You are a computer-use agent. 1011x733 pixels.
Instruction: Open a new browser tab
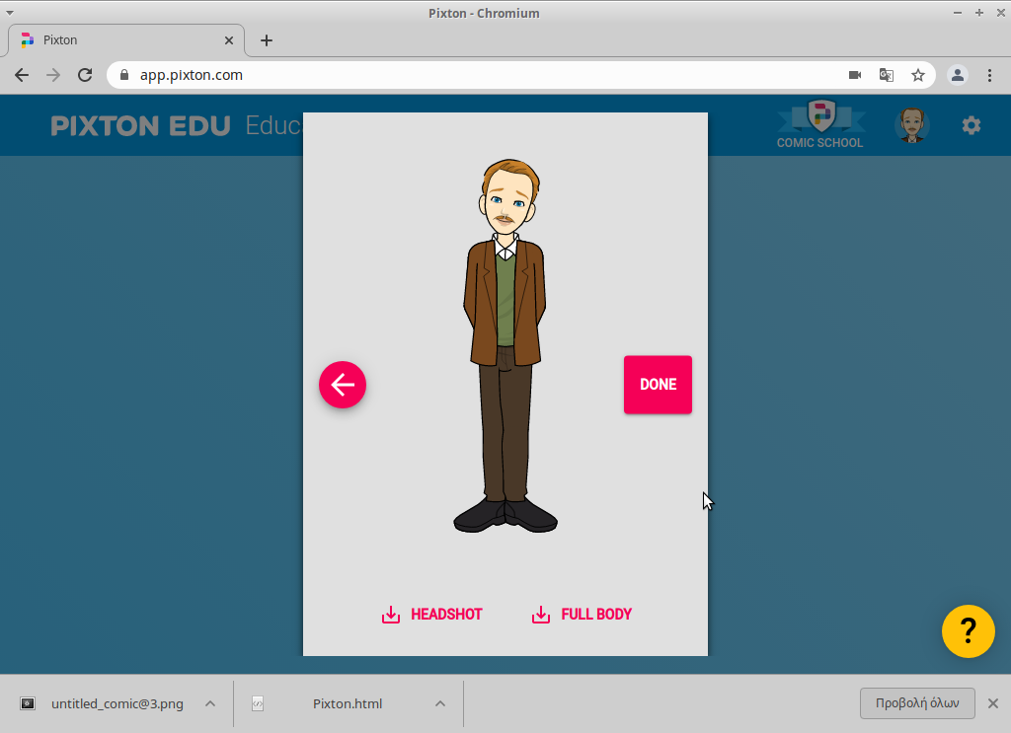[x=267, y=40]
